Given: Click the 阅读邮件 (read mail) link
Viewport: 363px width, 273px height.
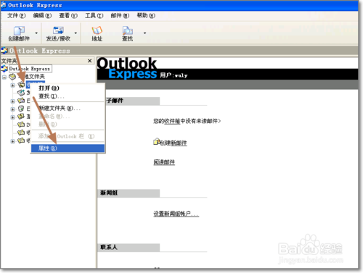Looking at the screenshot, I should [164, 162].
